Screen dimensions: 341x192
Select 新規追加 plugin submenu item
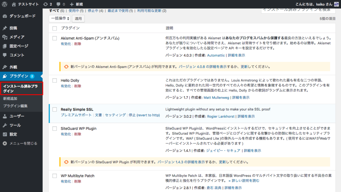click(10, 99)
